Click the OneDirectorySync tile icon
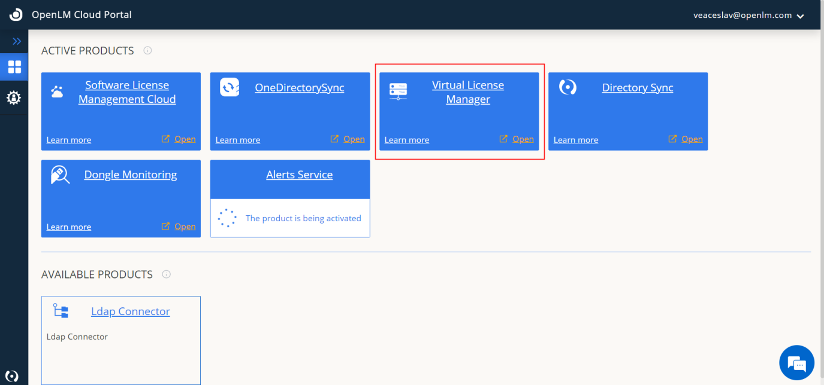This screenshot has width=824, height=385. pyautogui.click(x=230, y=87)
